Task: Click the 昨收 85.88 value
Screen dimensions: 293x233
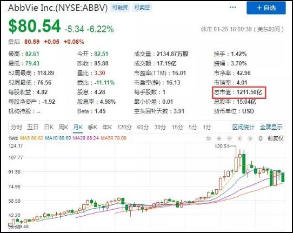Action: 101,64
